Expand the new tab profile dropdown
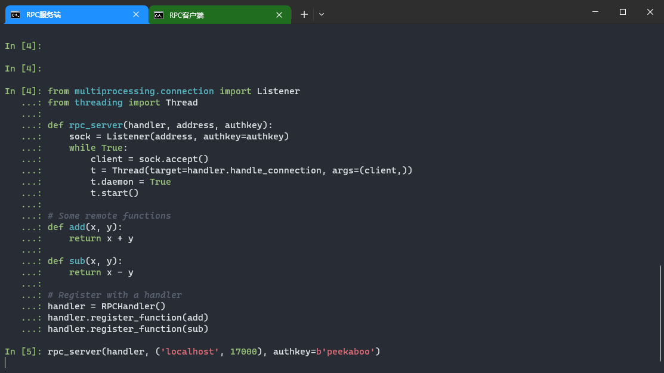The width and height of the screenshot is (664, 373). click(322, 14)
